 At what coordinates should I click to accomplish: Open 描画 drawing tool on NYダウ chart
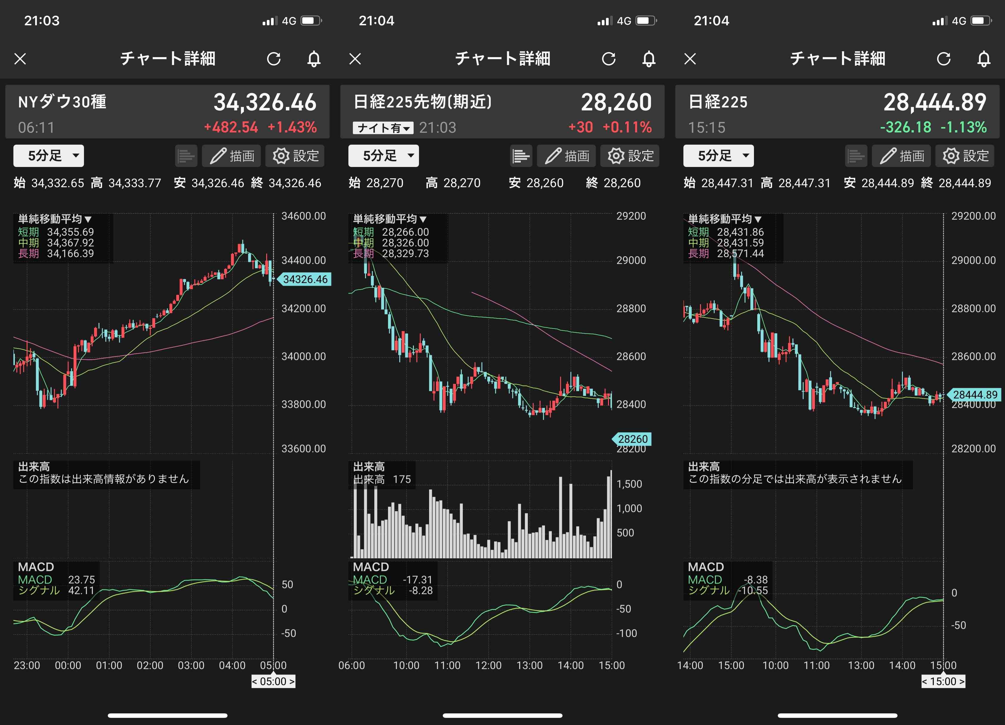(231, 156)
